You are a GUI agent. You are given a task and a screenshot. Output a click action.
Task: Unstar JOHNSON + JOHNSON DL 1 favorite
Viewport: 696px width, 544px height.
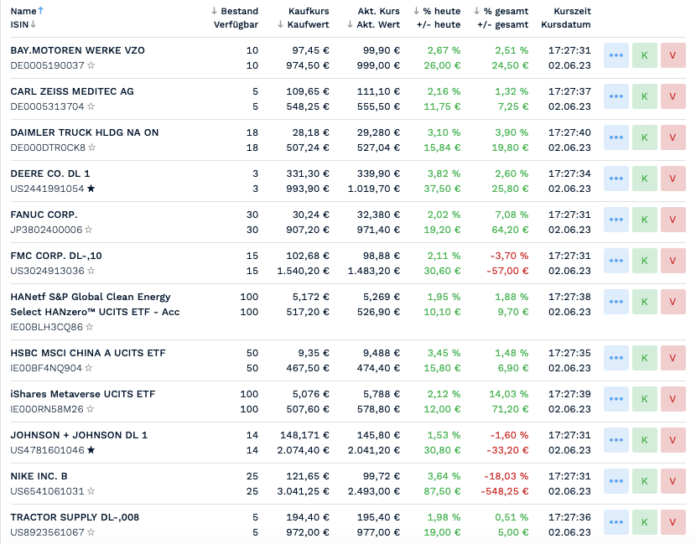pyautogui.click(x=91, y=450)
